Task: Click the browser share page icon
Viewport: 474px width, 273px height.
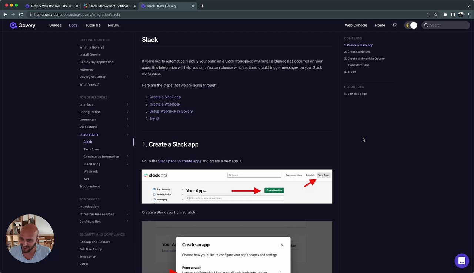Action: point(428,14)
